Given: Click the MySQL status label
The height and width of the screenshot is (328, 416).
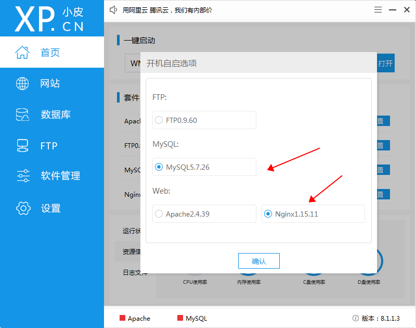Looking at the screenshot, I should pos(197,319).
